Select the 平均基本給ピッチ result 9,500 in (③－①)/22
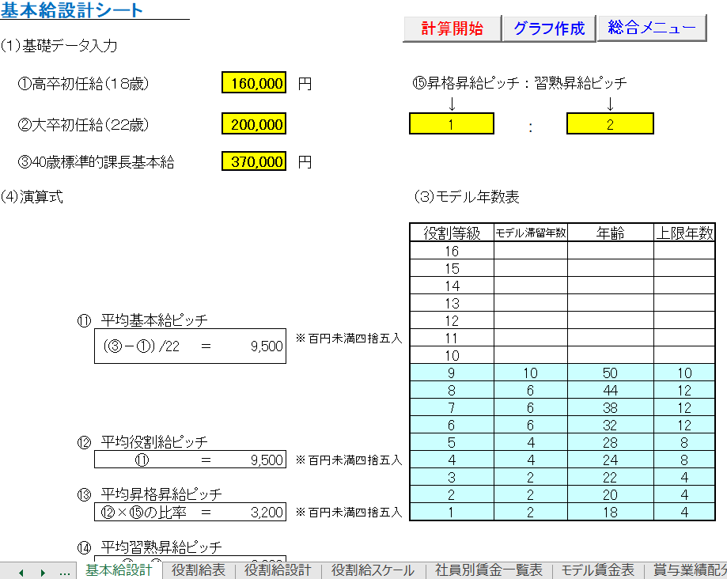727x579 pixels. 266,346
